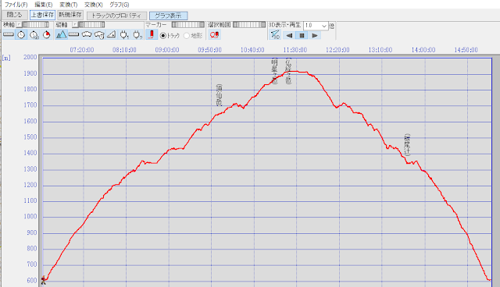Viewport: 500px width, 287px height.
Task: Click the 14:50:00 time axis label
Action: pos(466,50)
